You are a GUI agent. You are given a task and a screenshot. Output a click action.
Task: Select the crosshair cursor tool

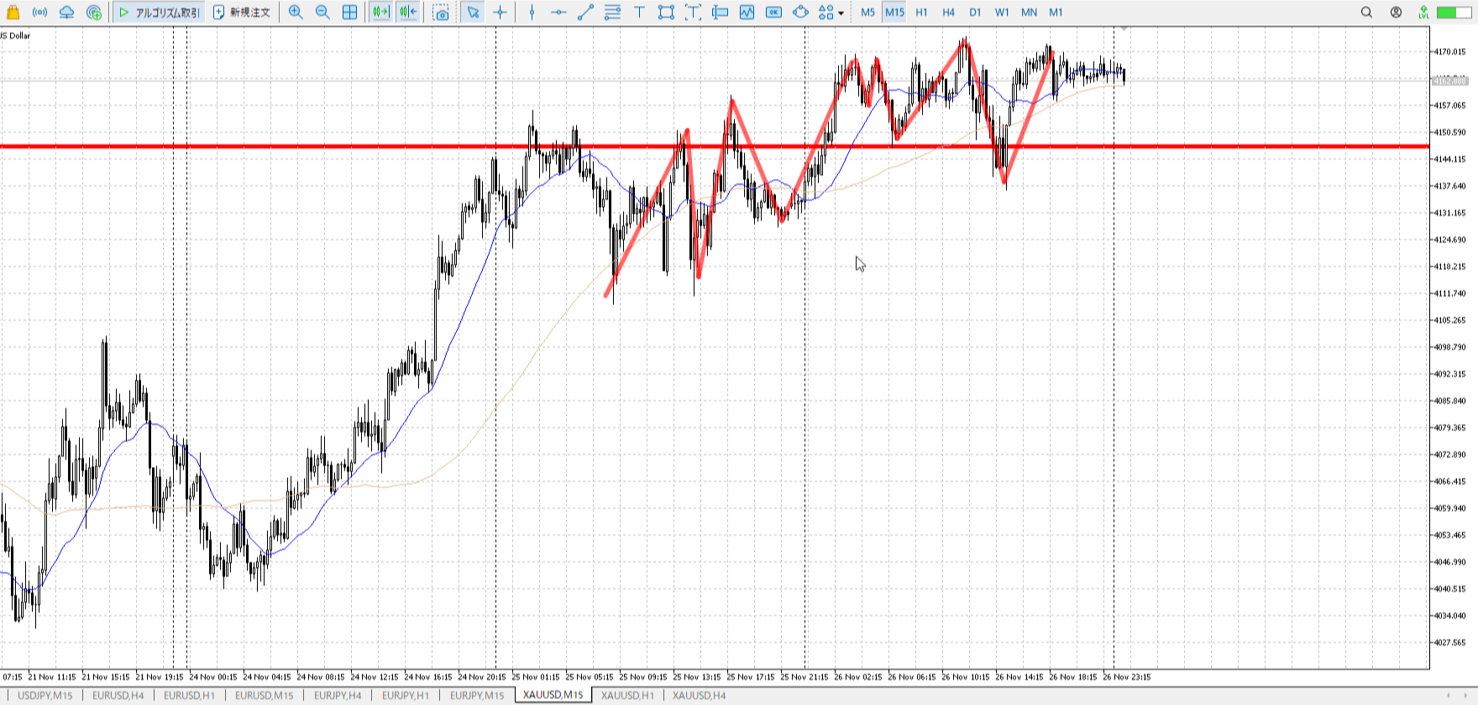pyautogui.click(x=501, y=13)
